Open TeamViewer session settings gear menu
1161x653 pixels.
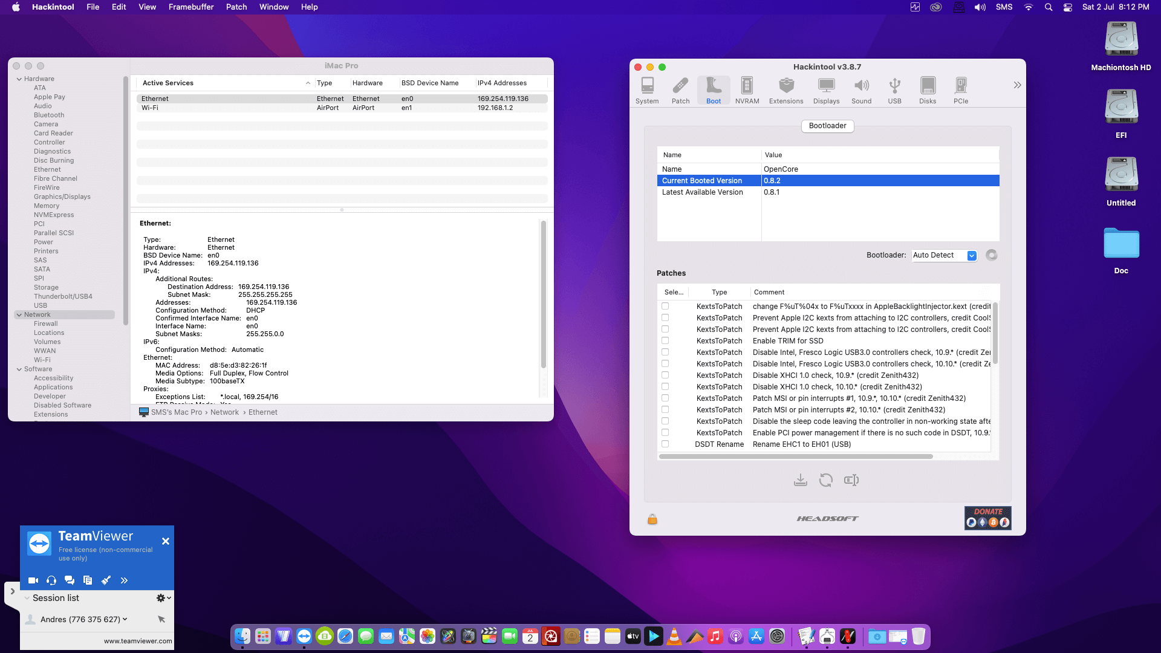(x=164, y=598)
